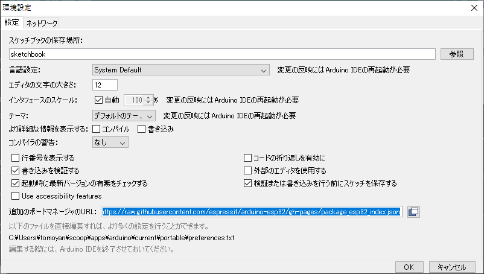The image size is (484, 274).
Task: Expand the テーマ dropdown list
Action: pyautogui.click(x=124, y=115)
